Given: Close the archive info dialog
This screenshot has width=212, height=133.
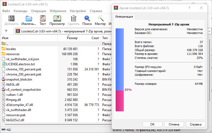Looking at the screenshot, I should pos(201,8).
